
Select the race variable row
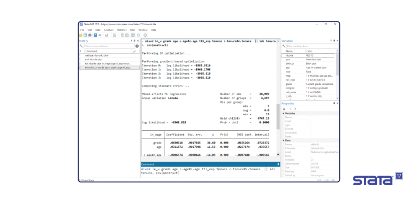coord(308,72)
